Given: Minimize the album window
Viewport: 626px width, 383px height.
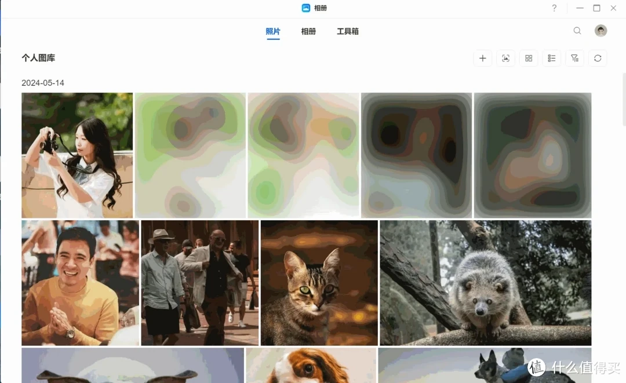Looking at the screenshot, I should click(x=580, y=8).
